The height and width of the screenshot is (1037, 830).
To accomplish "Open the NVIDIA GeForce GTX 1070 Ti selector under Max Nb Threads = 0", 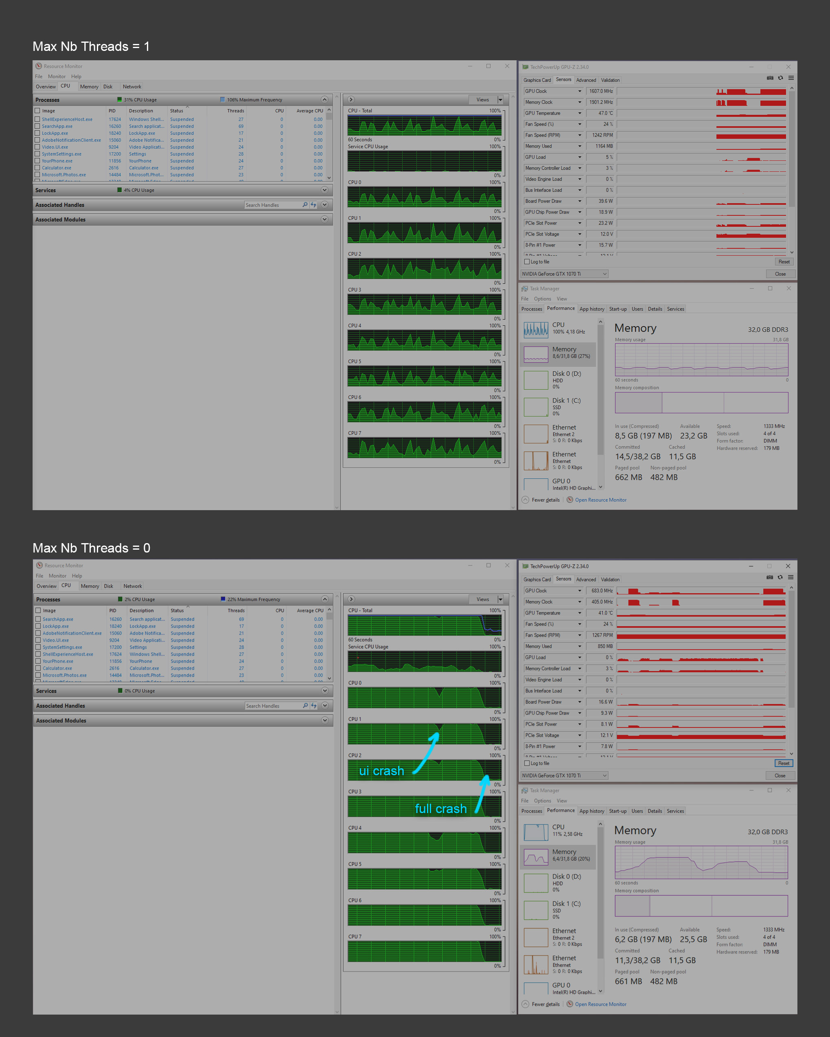I will [565, 775].
